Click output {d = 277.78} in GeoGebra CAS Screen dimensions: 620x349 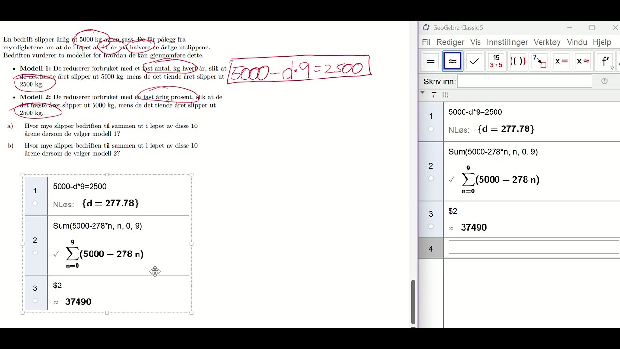point(506,129)
